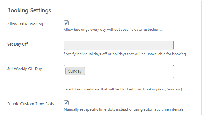The width and height of the screenshot is (202, 115).
Task: Click the Enable Custom Time Slots label
Action: pos(31,104)
